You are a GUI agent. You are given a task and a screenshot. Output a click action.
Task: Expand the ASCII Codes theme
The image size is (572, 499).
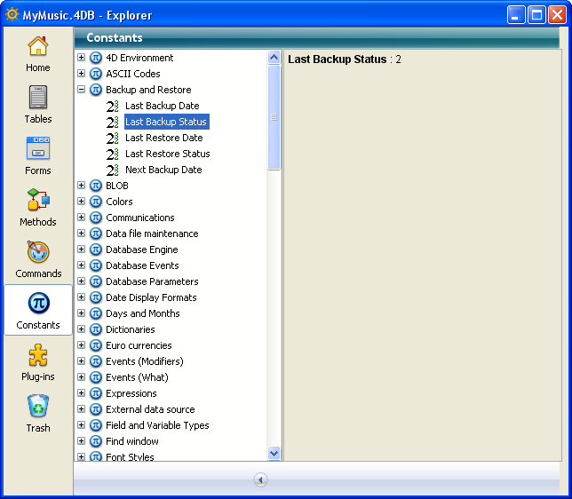(x=82, y=74)
